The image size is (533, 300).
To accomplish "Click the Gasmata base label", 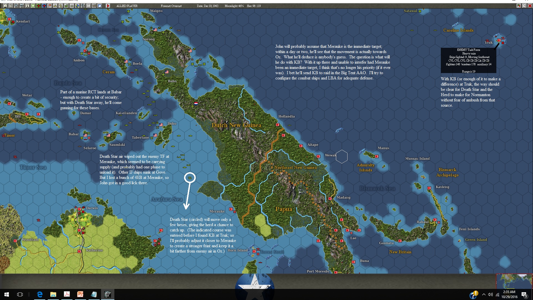I will point(386,243).
